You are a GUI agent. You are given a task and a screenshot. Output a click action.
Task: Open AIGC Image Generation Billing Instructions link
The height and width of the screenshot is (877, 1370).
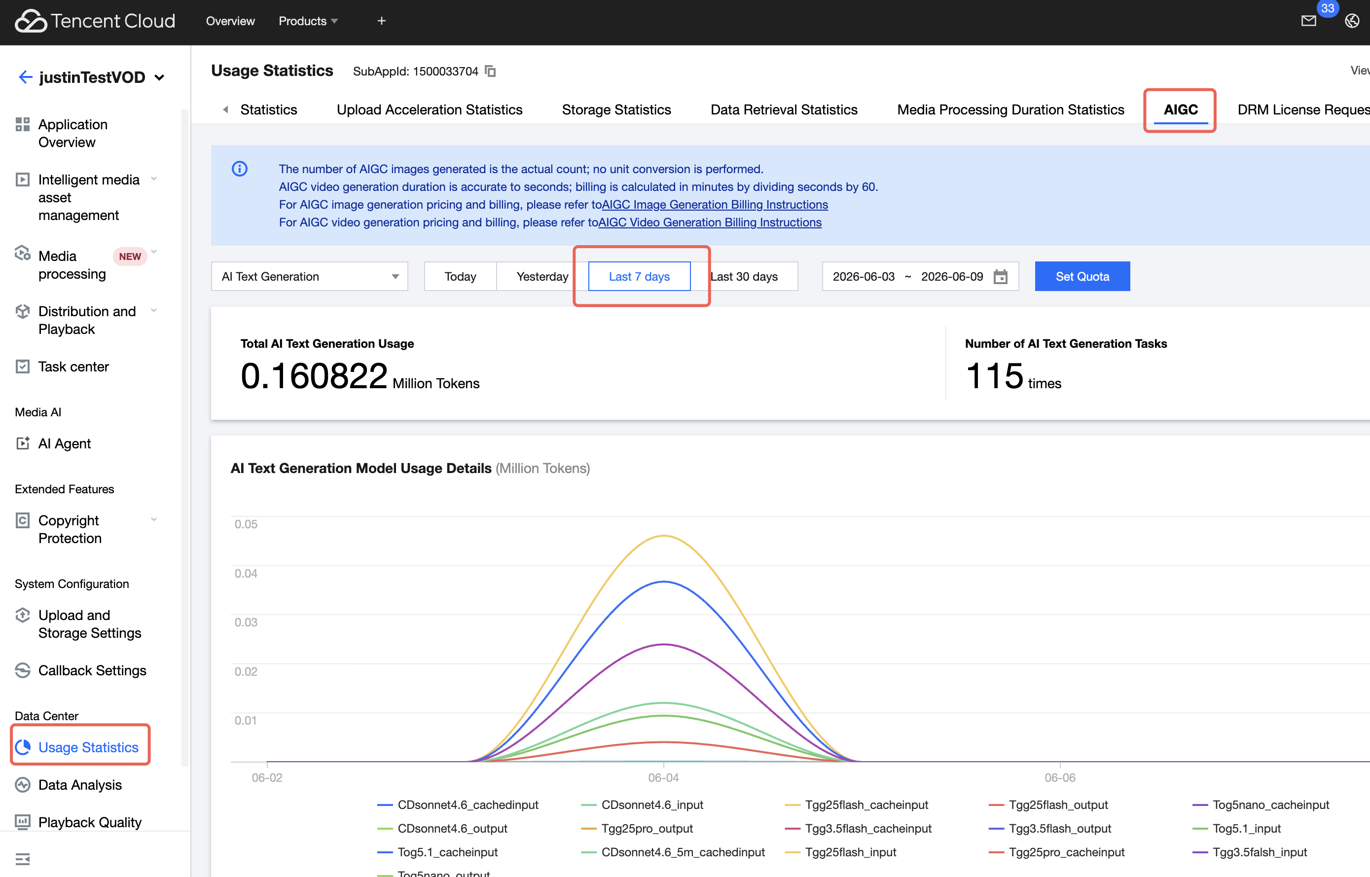(x=715, y=204)
